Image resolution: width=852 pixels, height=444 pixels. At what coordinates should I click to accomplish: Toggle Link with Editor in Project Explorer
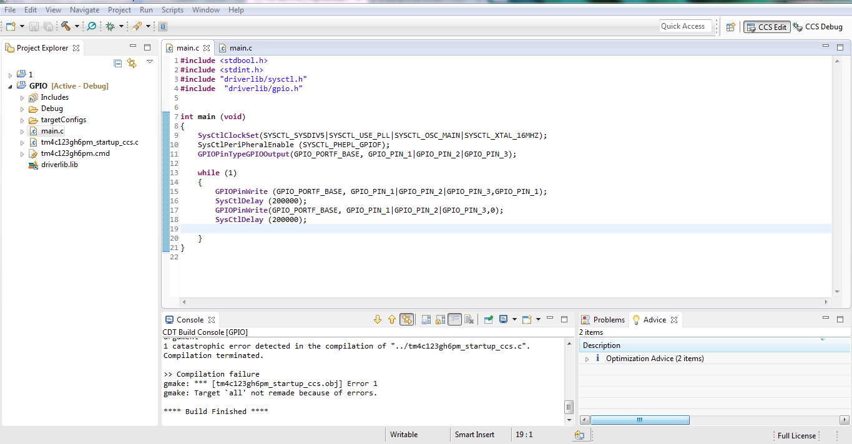[132, 63]
